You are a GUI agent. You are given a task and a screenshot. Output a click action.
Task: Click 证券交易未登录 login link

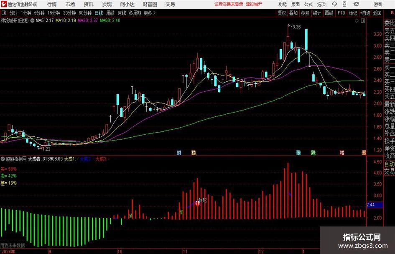(229, 4)
